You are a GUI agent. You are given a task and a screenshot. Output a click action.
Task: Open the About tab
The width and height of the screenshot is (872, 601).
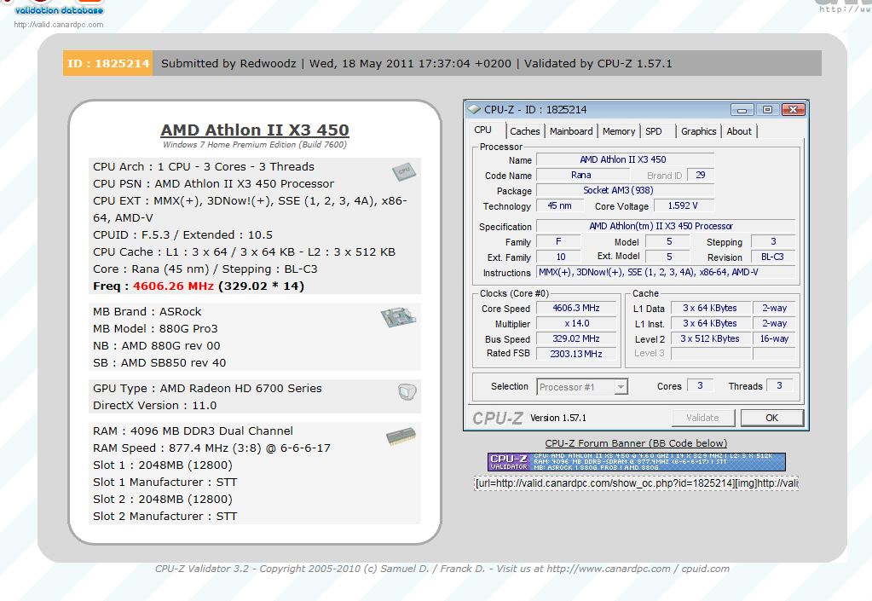click(738, 131)
